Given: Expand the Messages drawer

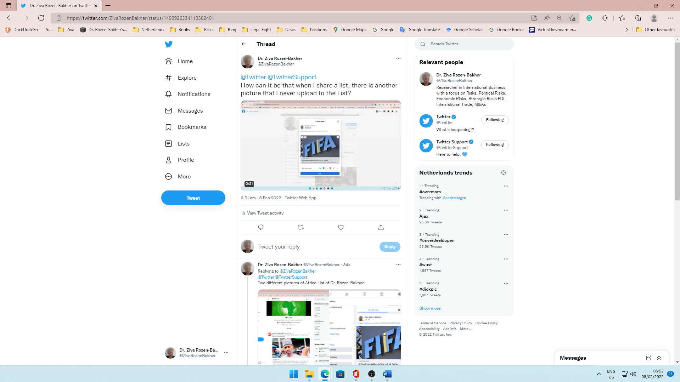Looking at the screenshot, I should click(x=659, y=358).
